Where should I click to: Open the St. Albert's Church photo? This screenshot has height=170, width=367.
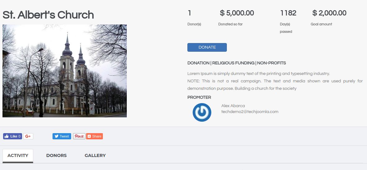pos(65,71)
